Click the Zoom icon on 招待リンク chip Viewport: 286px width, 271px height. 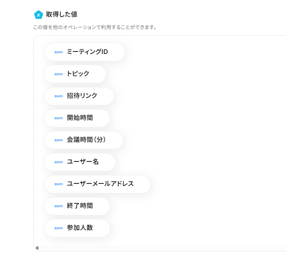tap(59, 96)
